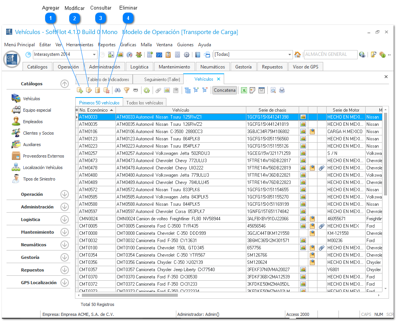The width and height of the screenshot is (397, 322).
Task: Open the Interasystem 2014 dropdown
Action: [95, 55]
